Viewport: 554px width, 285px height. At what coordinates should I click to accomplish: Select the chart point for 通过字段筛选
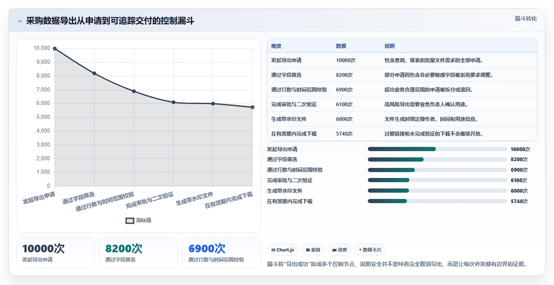[94, 73]
